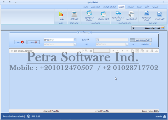This screenshot has width=168, height=120.
Task: Click the disabled users selection field
Action: click(x=113, y=40)
